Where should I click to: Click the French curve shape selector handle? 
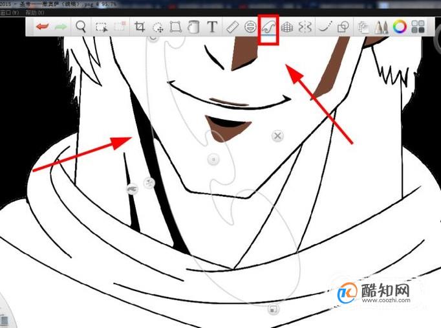(x=132, y=190)
